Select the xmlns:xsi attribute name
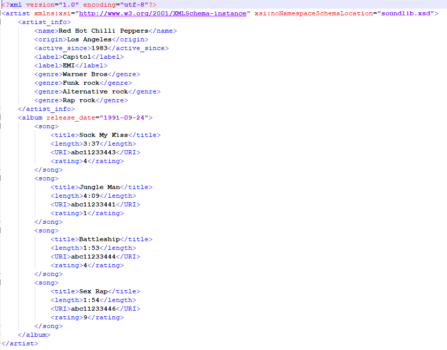This screenshot has height=350, width=447. point(53,13)
